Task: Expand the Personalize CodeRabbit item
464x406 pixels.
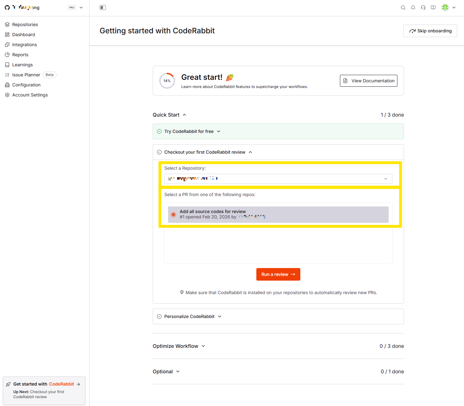Action: pyautogui.click(x=220, y=316)
